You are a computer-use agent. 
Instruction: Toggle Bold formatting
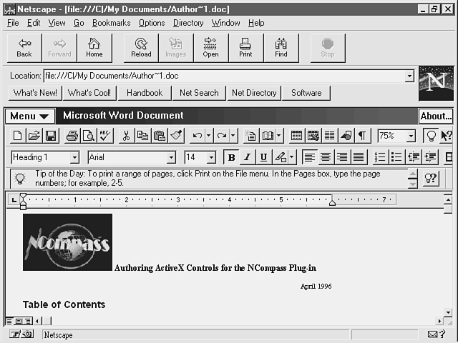pyautogui.click(x=231, y=157)
